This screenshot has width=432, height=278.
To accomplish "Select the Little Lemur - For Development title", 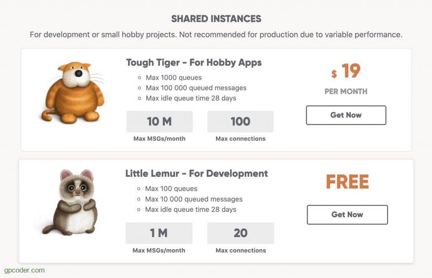I will click(x=196, y=174).
